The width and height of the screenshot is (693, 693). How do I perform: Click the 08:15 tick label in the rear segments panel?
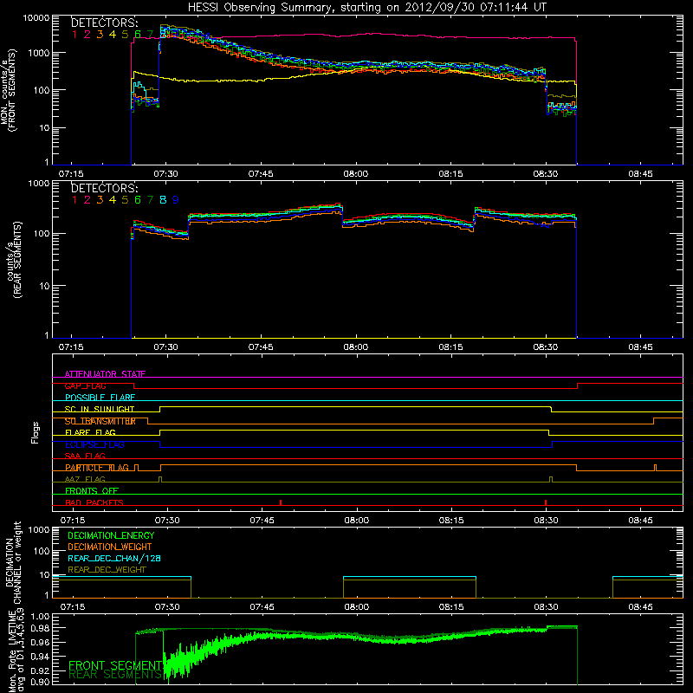tap(450, 347)
